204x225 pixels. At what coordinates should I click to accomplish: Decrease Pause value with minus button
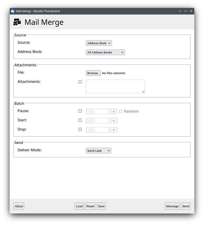(90, 111)
